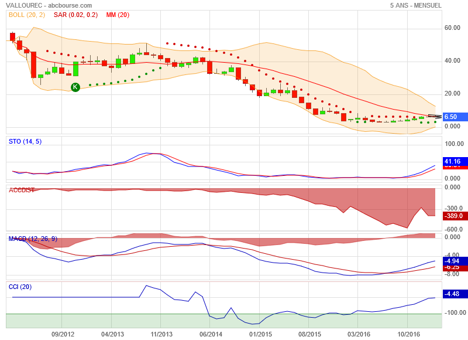
Task: Click the 09/2012 date axis label
Action: click(63, 334)
